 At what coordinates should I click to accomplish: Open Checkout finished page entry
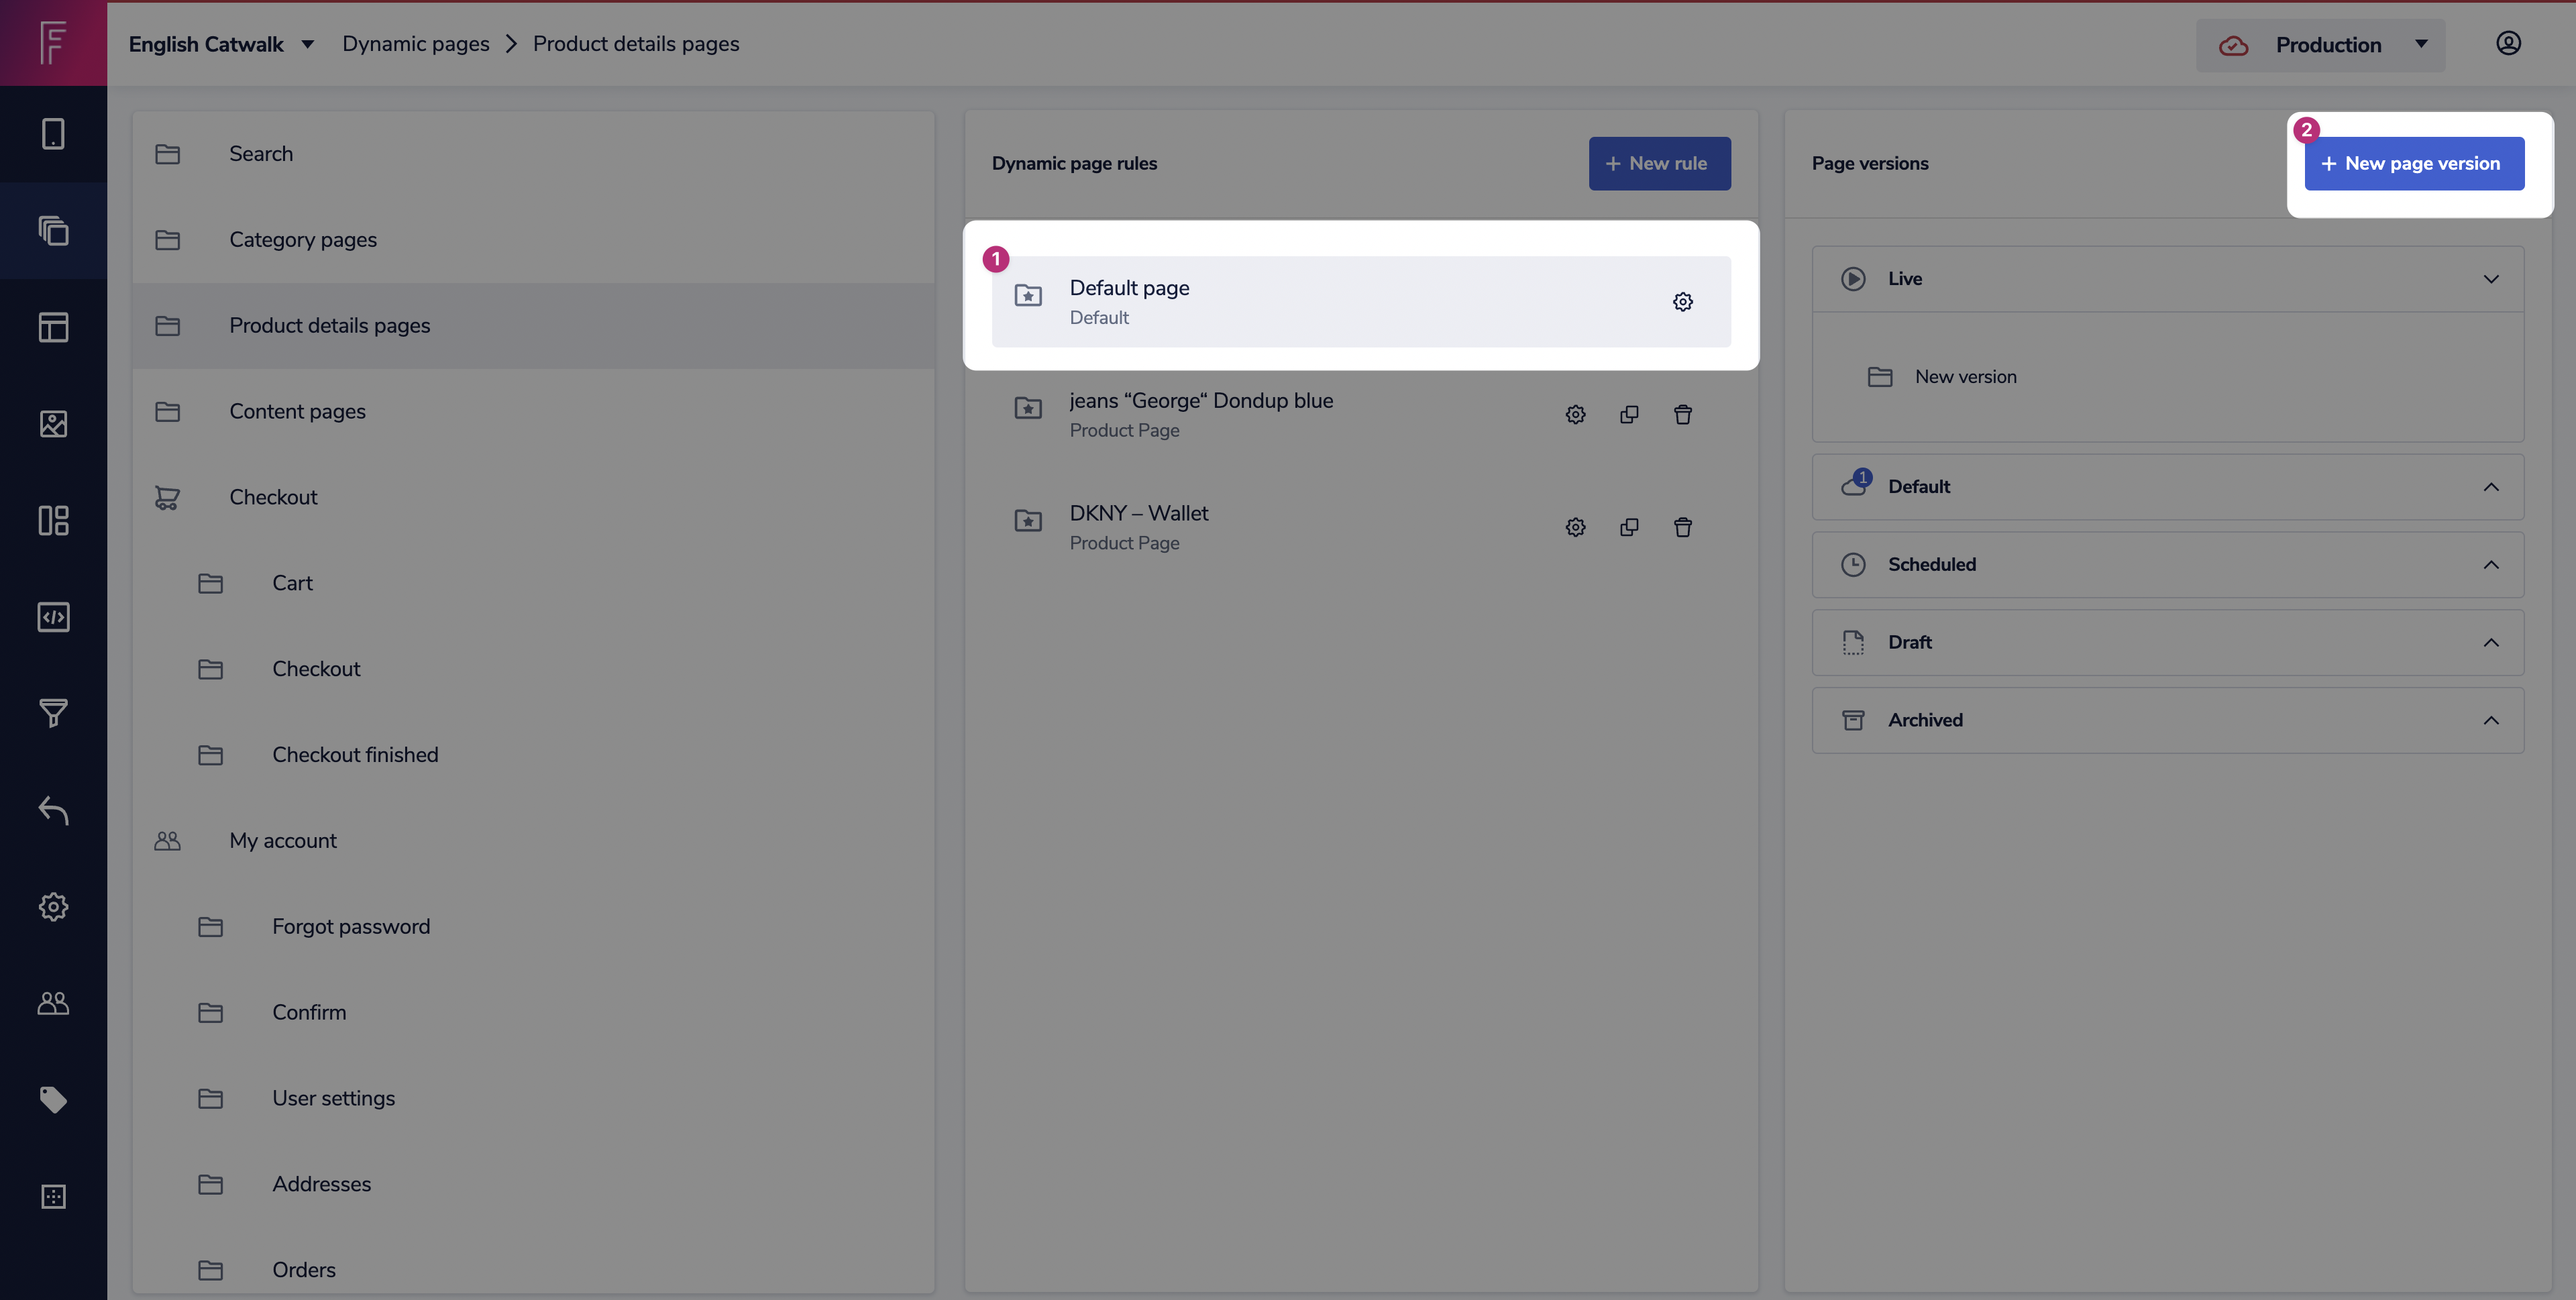355,755
